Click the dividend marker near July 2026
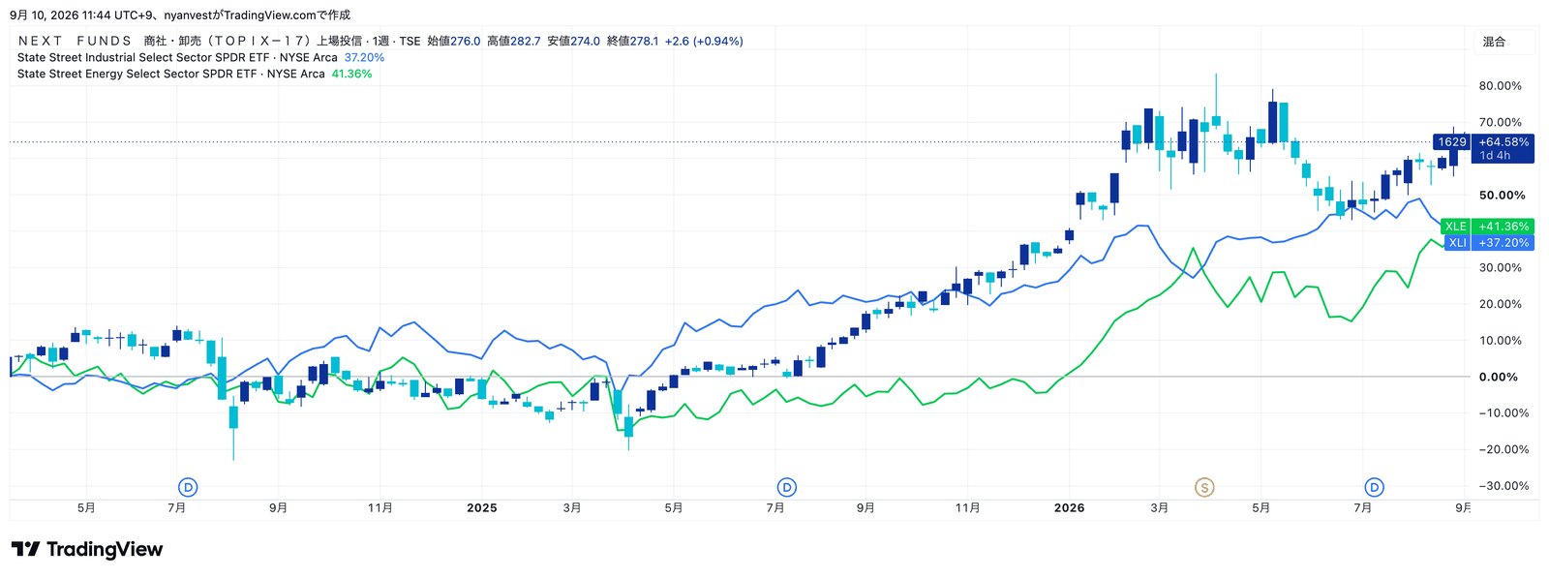This screenshot has height=578, width=1549. [x=1374, y=487]
